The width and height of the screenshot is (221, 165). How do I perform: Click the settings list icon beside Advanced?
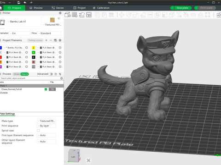[x=56, y=74]
